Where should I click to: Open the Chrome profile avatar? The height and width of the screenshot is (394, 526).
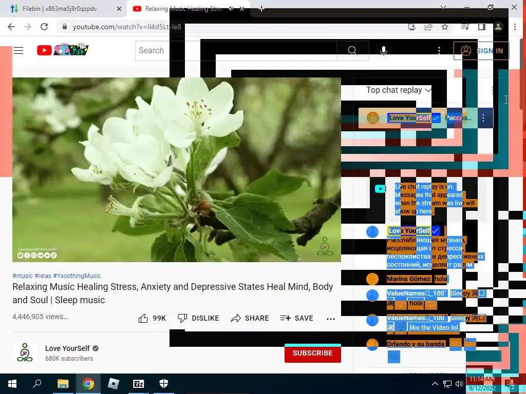pyautogui.click(x=498, y=27)
